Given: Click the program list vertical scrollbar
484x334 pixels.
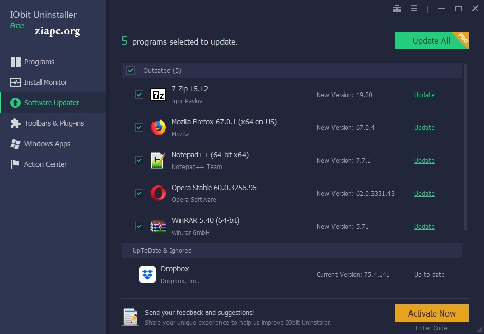Looking at the screenshot, I should click(466, 147).
